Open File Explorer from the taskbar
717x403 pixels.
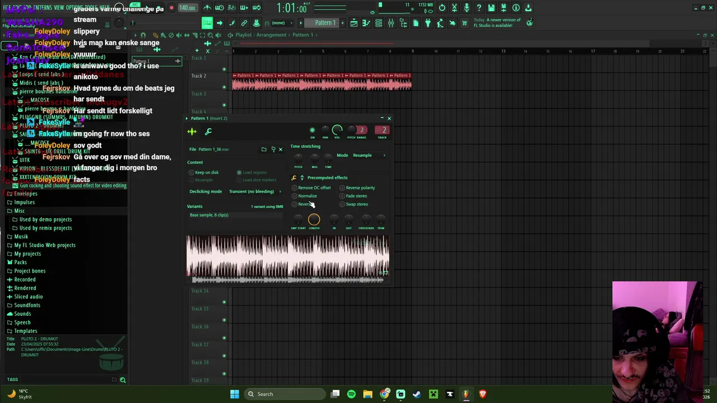[367, 394]
